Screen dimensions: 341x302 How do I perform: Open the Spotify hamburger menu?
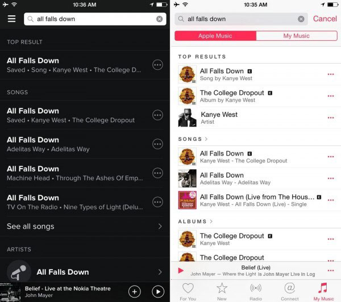[x=11, y=19]
